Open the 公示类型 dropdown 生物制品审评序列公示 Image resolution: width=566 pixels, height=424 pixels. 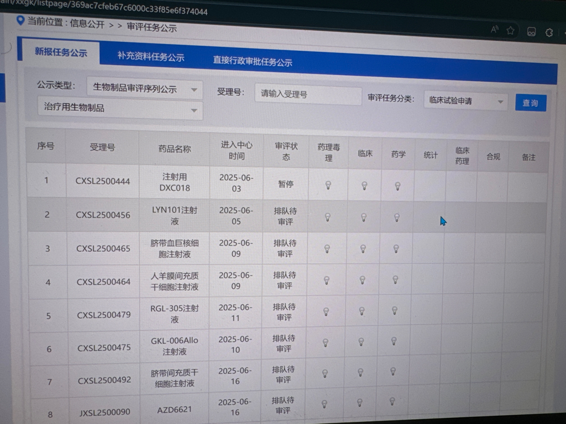pyautogui.click(x=144, y=88)
